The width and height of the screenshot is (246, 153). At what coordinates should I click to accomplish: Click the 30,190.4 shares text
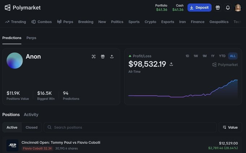[67, 148]
